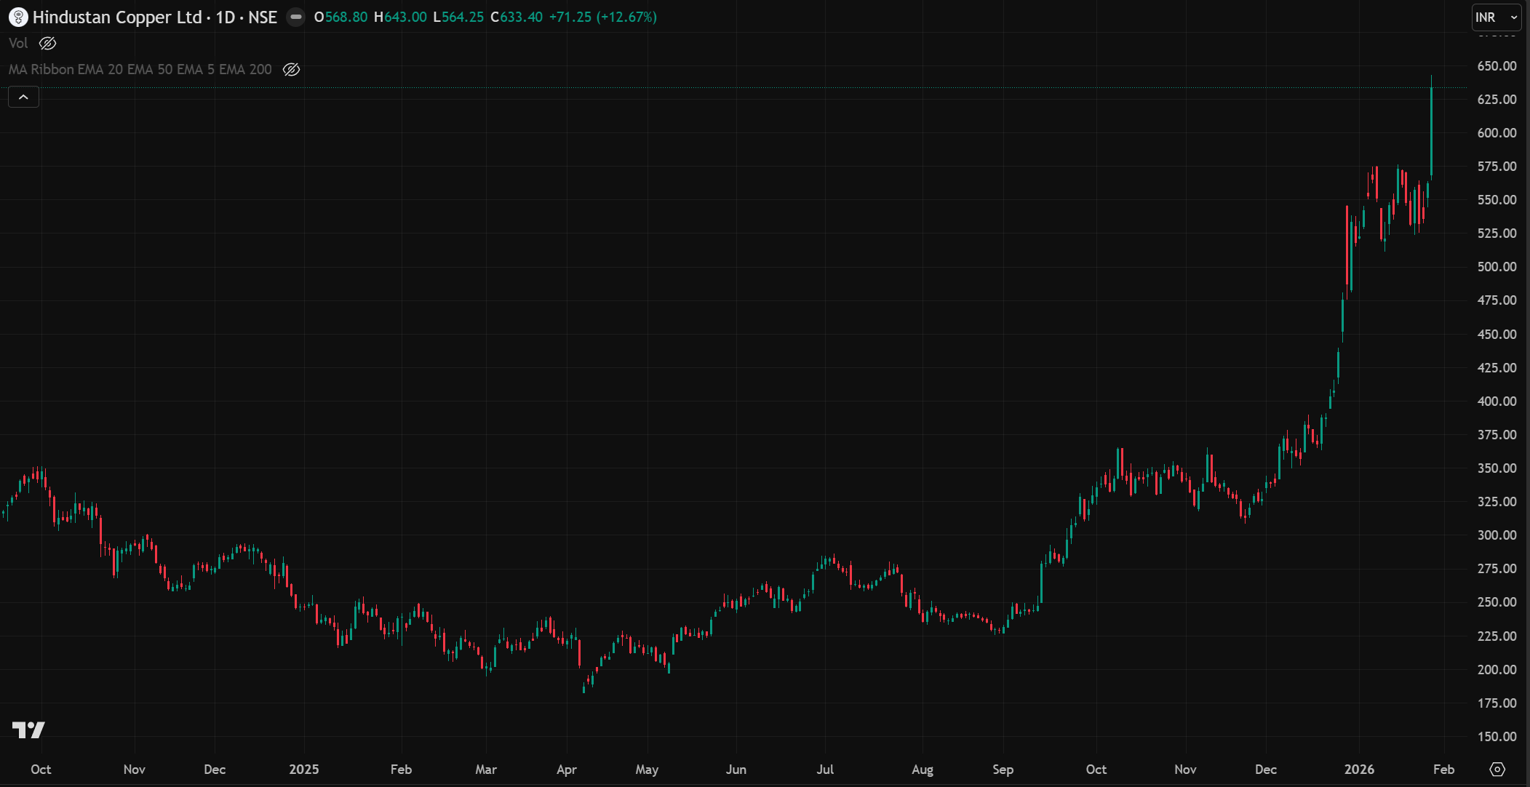
Task: Click the 650.00 price scale label
Action: click(1497, 66)
